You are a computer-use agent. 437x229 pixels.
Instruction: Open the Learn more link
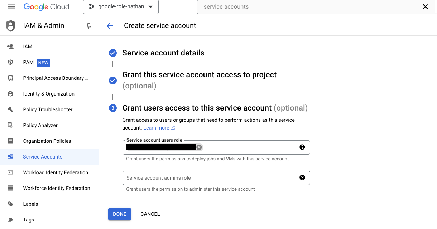click(159, 128)
